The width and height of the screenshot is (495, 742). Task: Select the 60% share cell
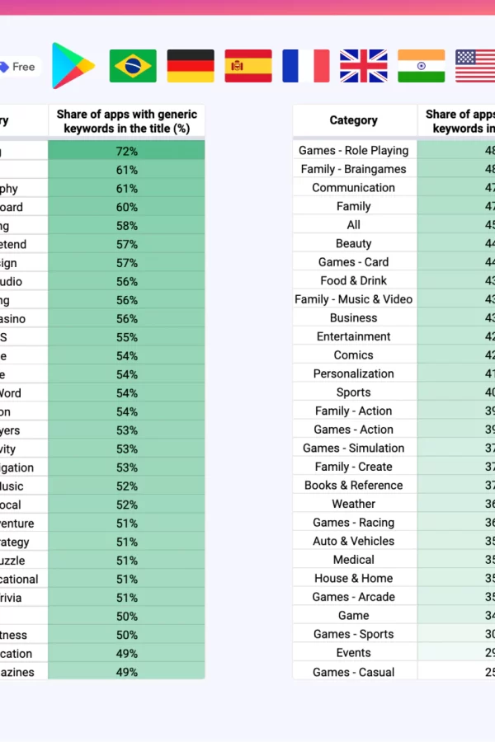126,207
